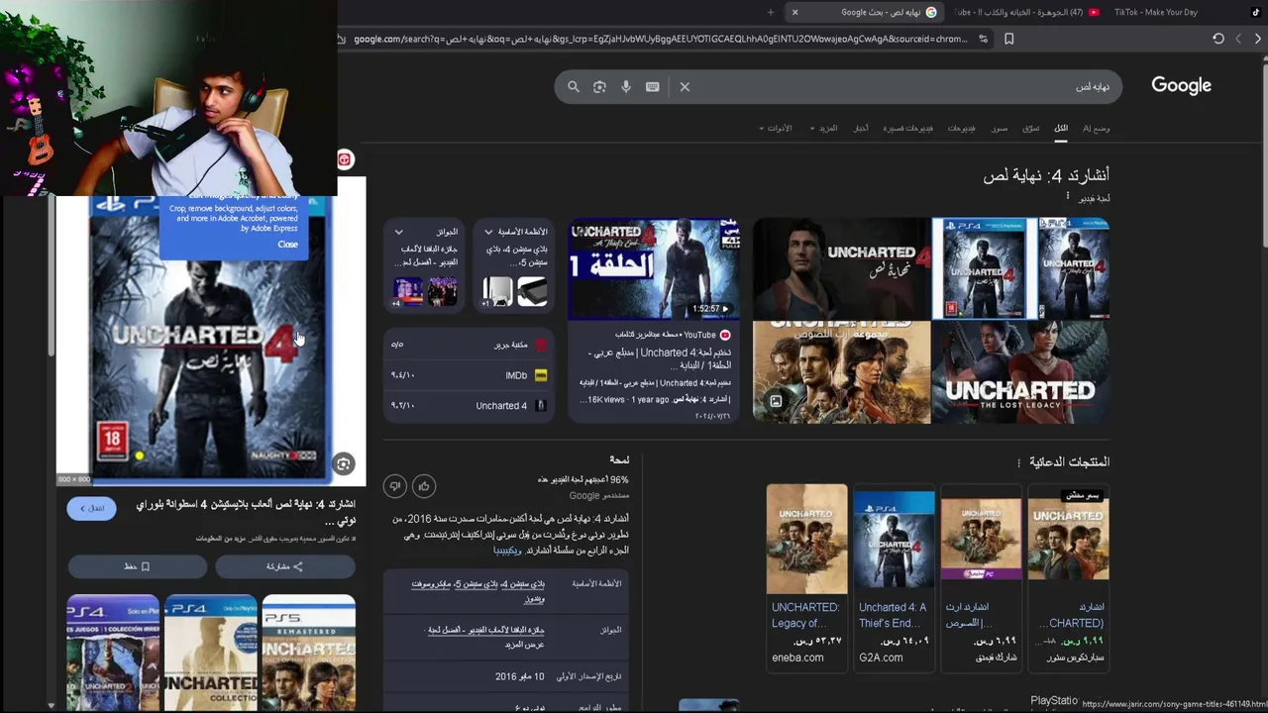Open the Uncharted Lost Legacy image thumbnail
Image resolution: width=1268 pixels, height=713 pixels.
[1020, 372]
